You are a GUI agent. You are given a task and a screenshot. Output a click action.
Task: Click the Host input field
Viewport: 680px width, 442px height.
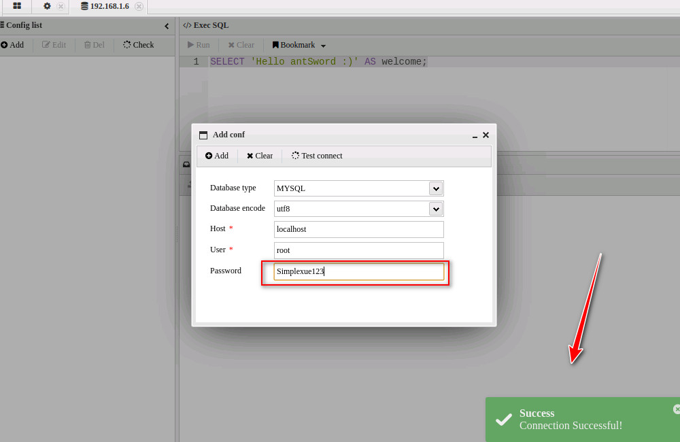pos(358,229)
